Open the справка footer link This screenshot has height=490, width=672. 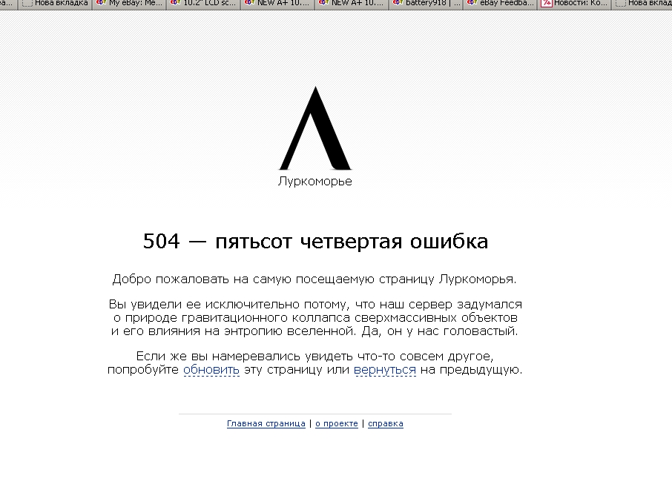tap(385, 423)
